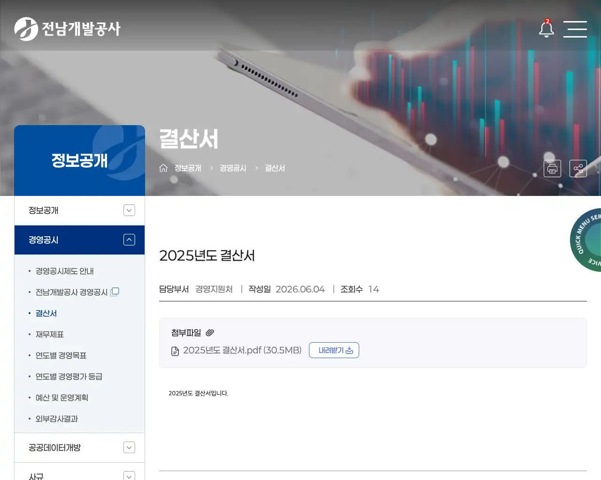Click the print page icon
Image resolution: width=601 pixels, height=480 pixels.
(x=552, y=168)
